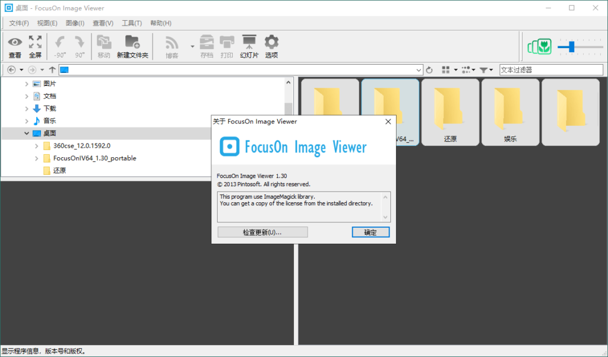The image size is (608, 357).
Task: Click 确定 in the About dialog
Action: pos(370,232)
